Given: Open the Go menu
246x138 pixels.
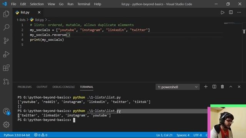Looking at the screenshot, I should coord(61,4).
